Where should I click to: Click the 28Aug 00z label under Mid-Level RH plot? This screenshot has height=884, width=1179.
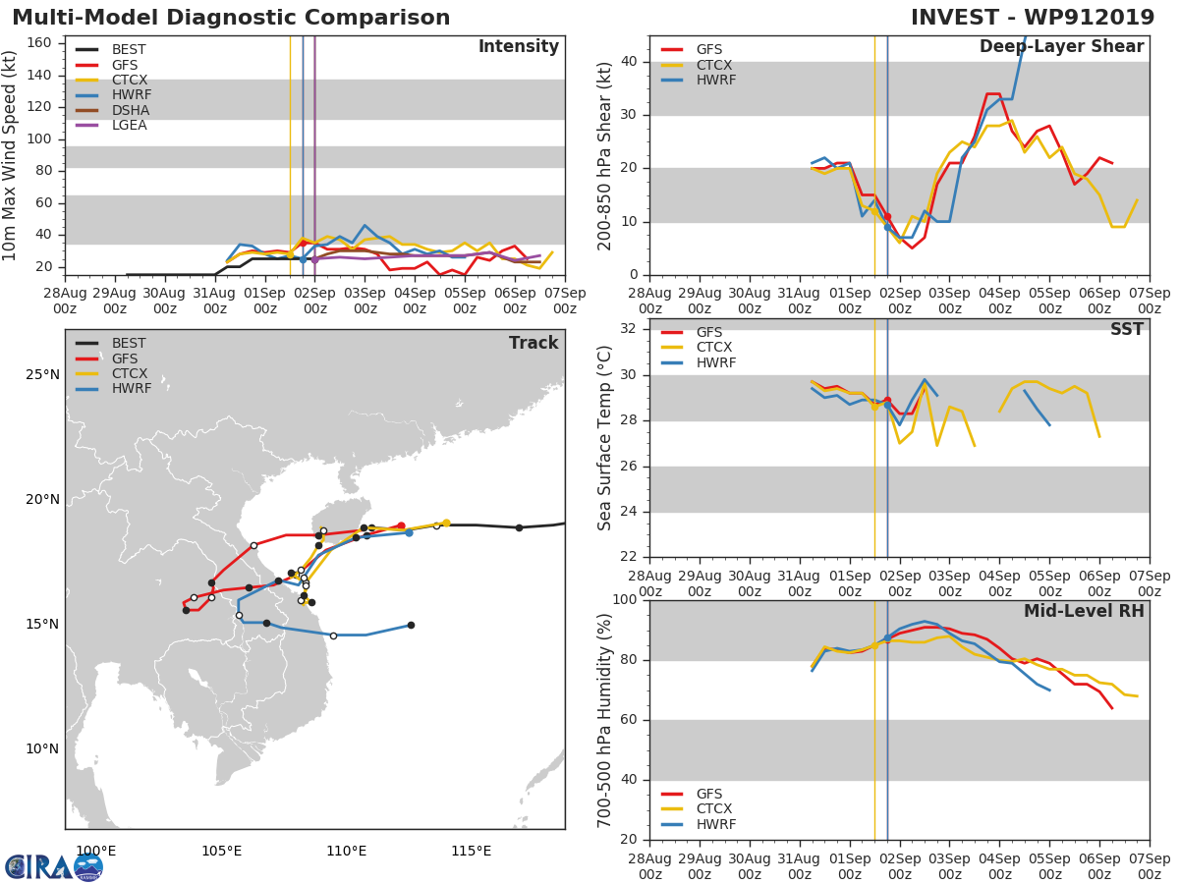coord(649,864)
